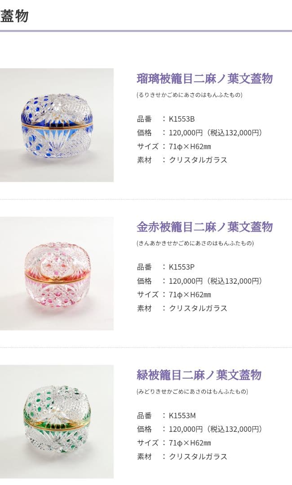
Task: Click クリスタルガラス material of green item
Action: (x=198, y=456)
